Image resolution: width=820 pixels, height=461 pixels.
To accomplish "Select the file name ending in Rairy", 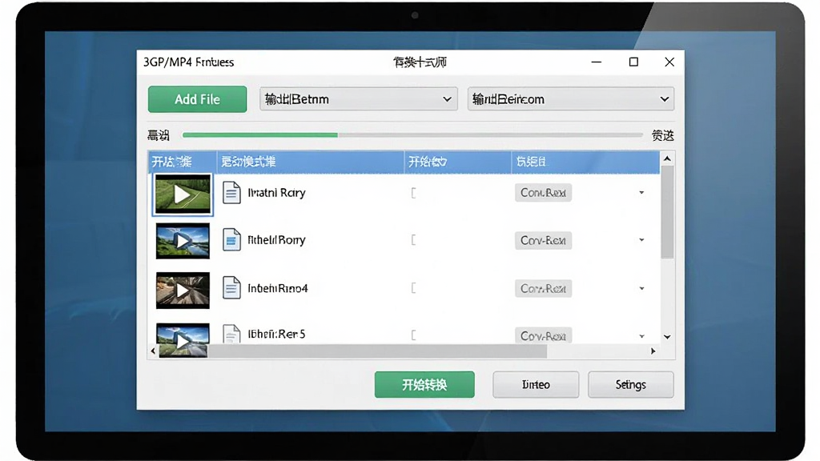I will point(276,193).
